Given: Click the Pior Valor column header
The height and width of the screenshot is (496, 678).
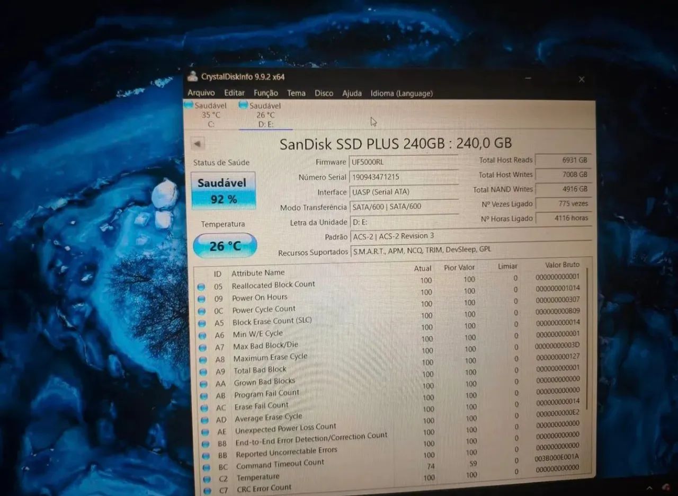Looking at the screenshot, I should pyautogui.click(x=459, y=267).
